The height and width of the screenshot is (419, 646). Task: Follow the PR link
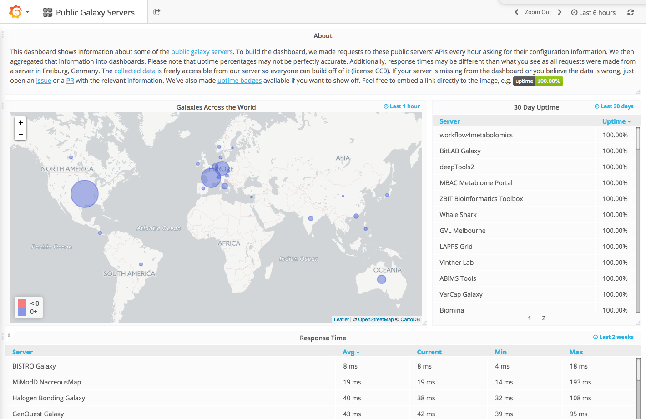pos(70,81)
